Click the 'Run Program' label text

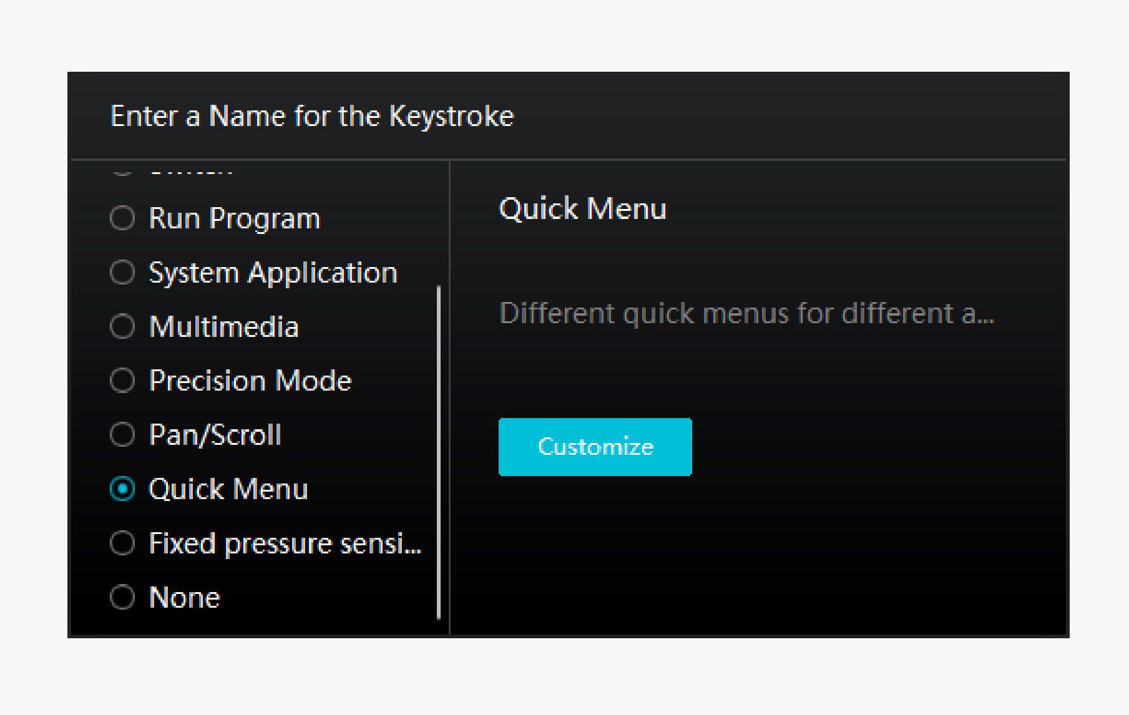tap(235, 219)
